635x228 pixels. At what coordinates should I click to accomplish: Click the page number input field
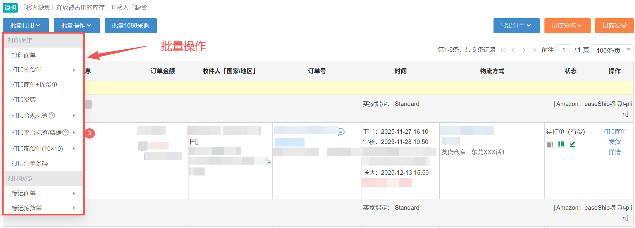(564, 50)
